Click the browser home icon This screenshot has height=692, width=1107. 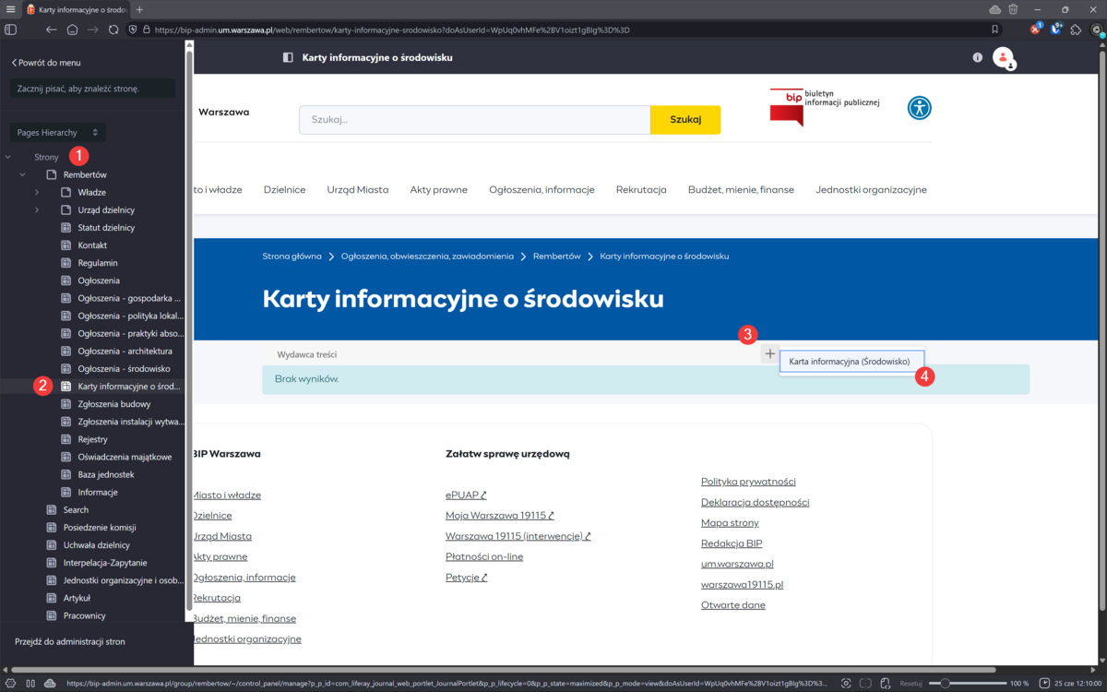tap(72, 30)
